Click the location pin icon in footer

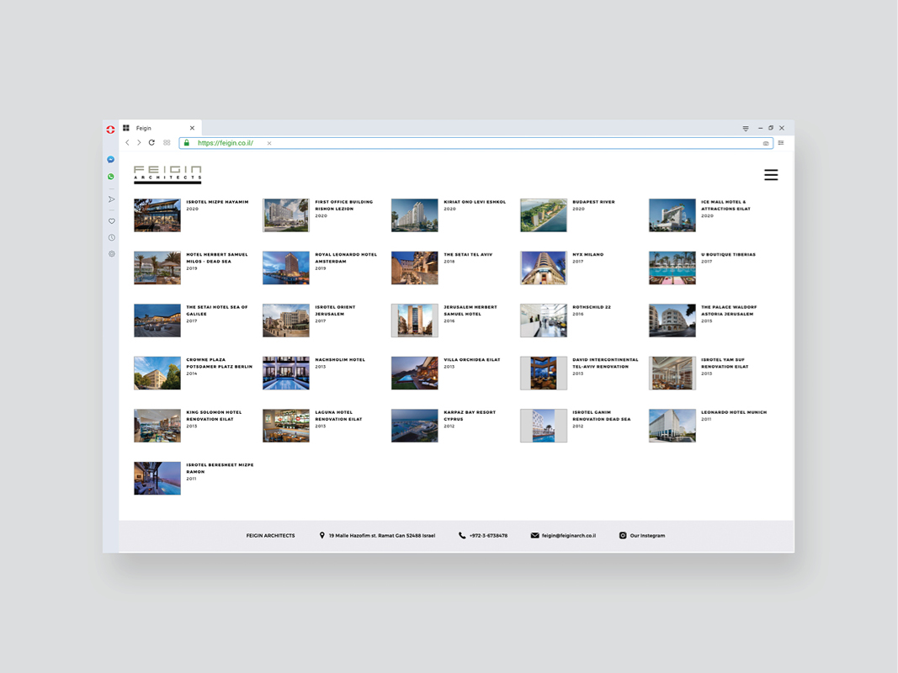[321, 536]
